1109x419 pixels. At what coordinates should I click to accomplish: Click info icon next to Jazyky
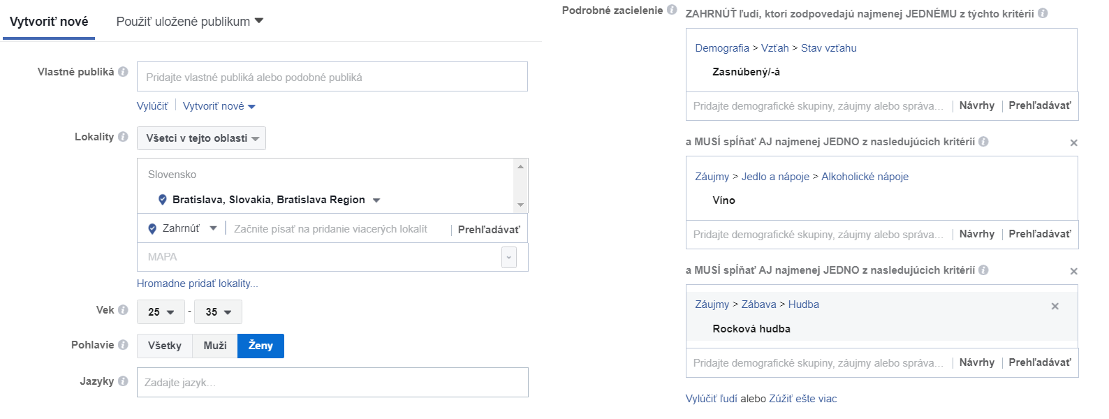point(123,381)
